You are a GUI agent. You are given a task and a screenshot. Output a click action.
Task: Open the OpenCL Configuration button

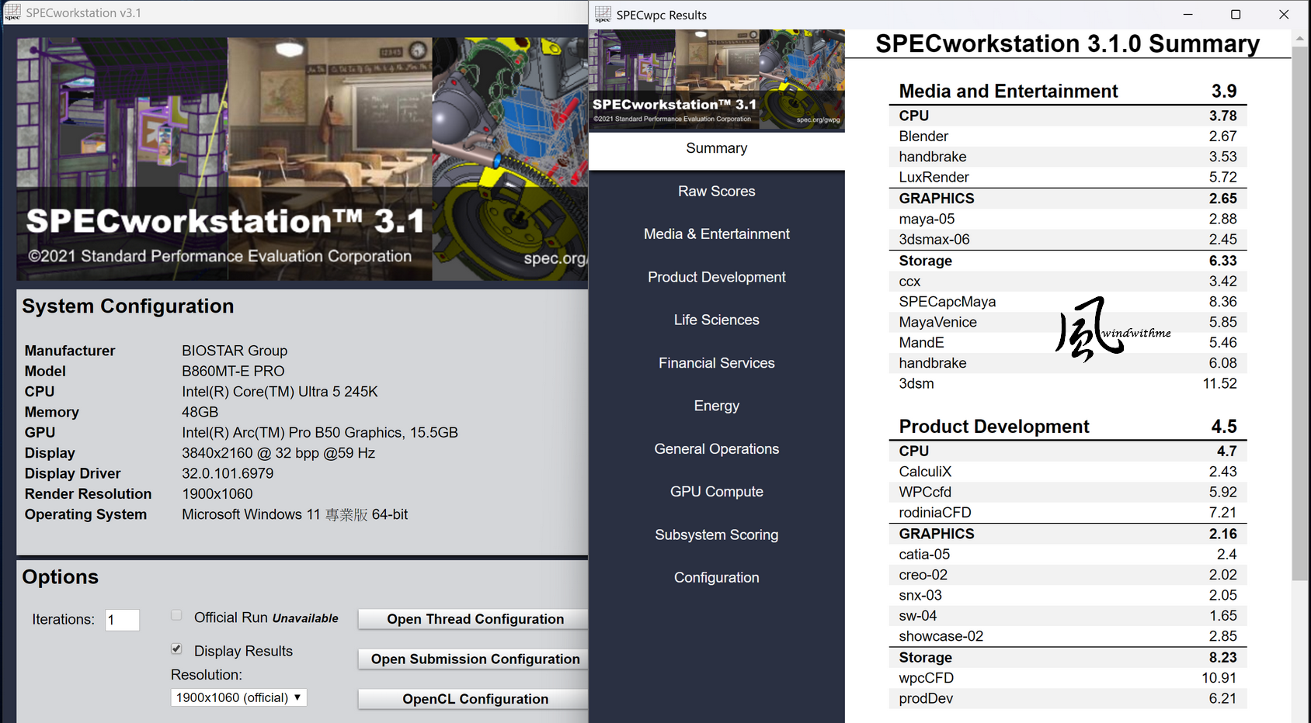click(x=474, y=699)
